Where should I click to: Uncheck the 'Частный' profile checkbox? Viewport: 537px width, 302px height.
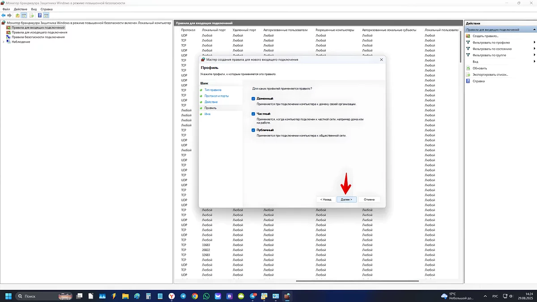pos(253,114)
